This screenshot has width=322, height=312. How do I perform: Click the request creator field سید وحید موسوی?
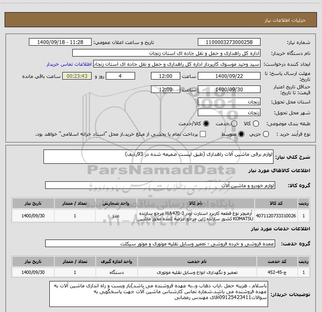(x=177, y=64)
